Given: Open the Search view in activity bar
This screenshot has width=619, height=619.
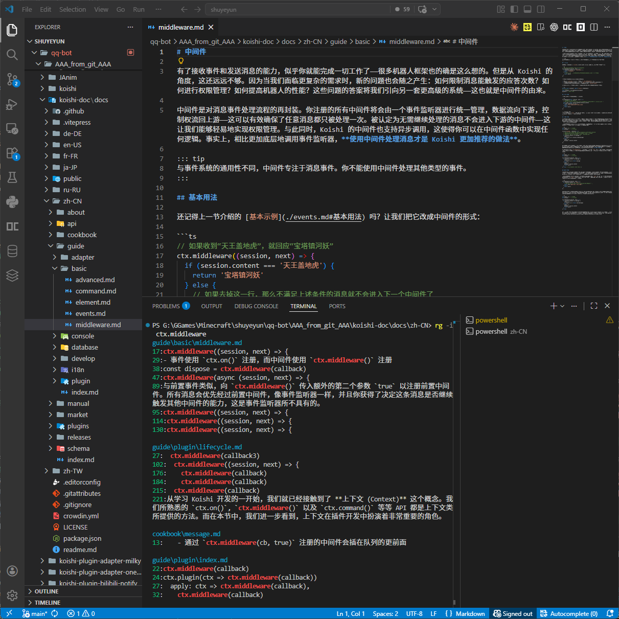Looking at the screenshot, I should click(x=12, y=55).
